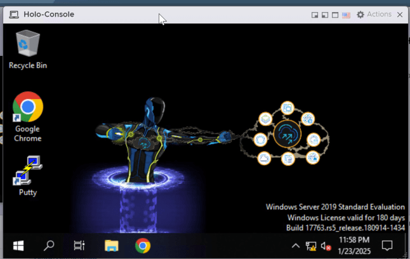This screenshot has height=259, width=410.
Task: Open Task View from the taskbar
Action: click(x=79, y=246)
